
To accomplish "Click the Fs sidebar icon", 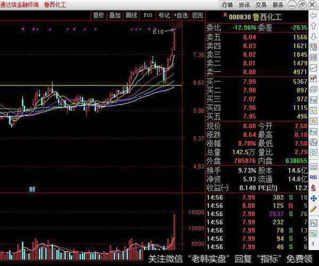I will (x=313, y=223).
